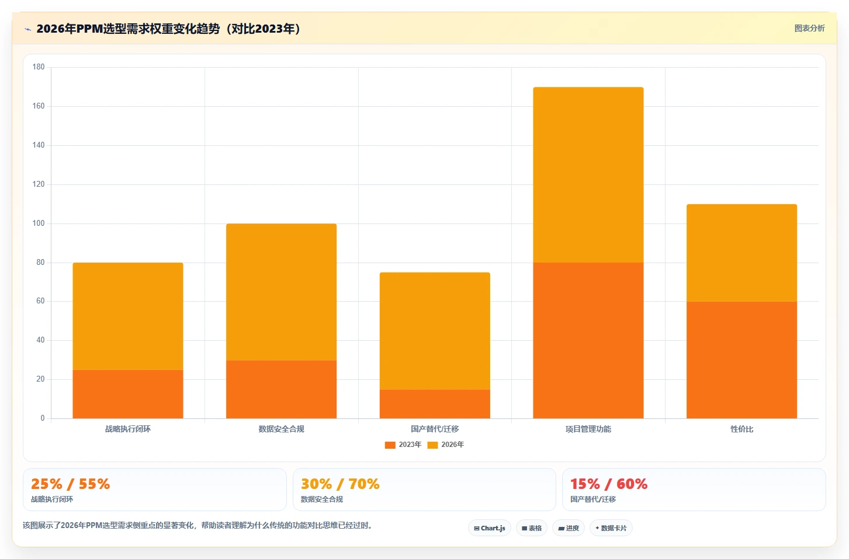Toggle the 2023年 legend swatch
The width and height of the screenshot is (849, 559).
click(x=390, y=445)
